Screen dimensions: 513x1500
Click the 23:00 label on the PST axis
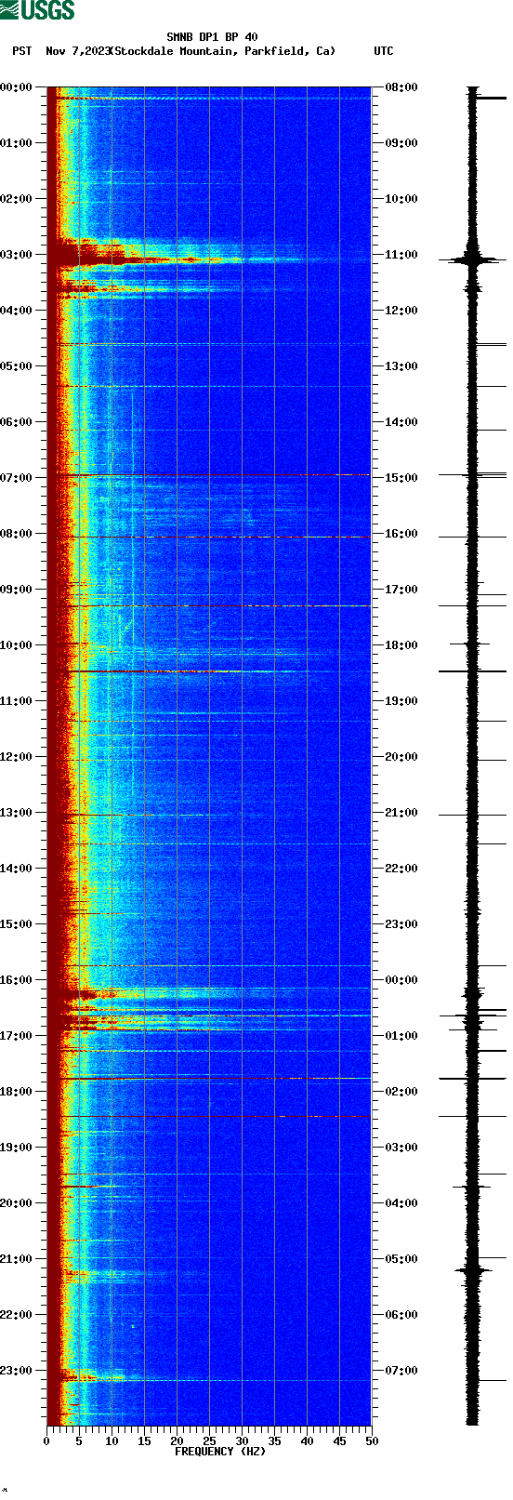click(x=16, y=1371)
